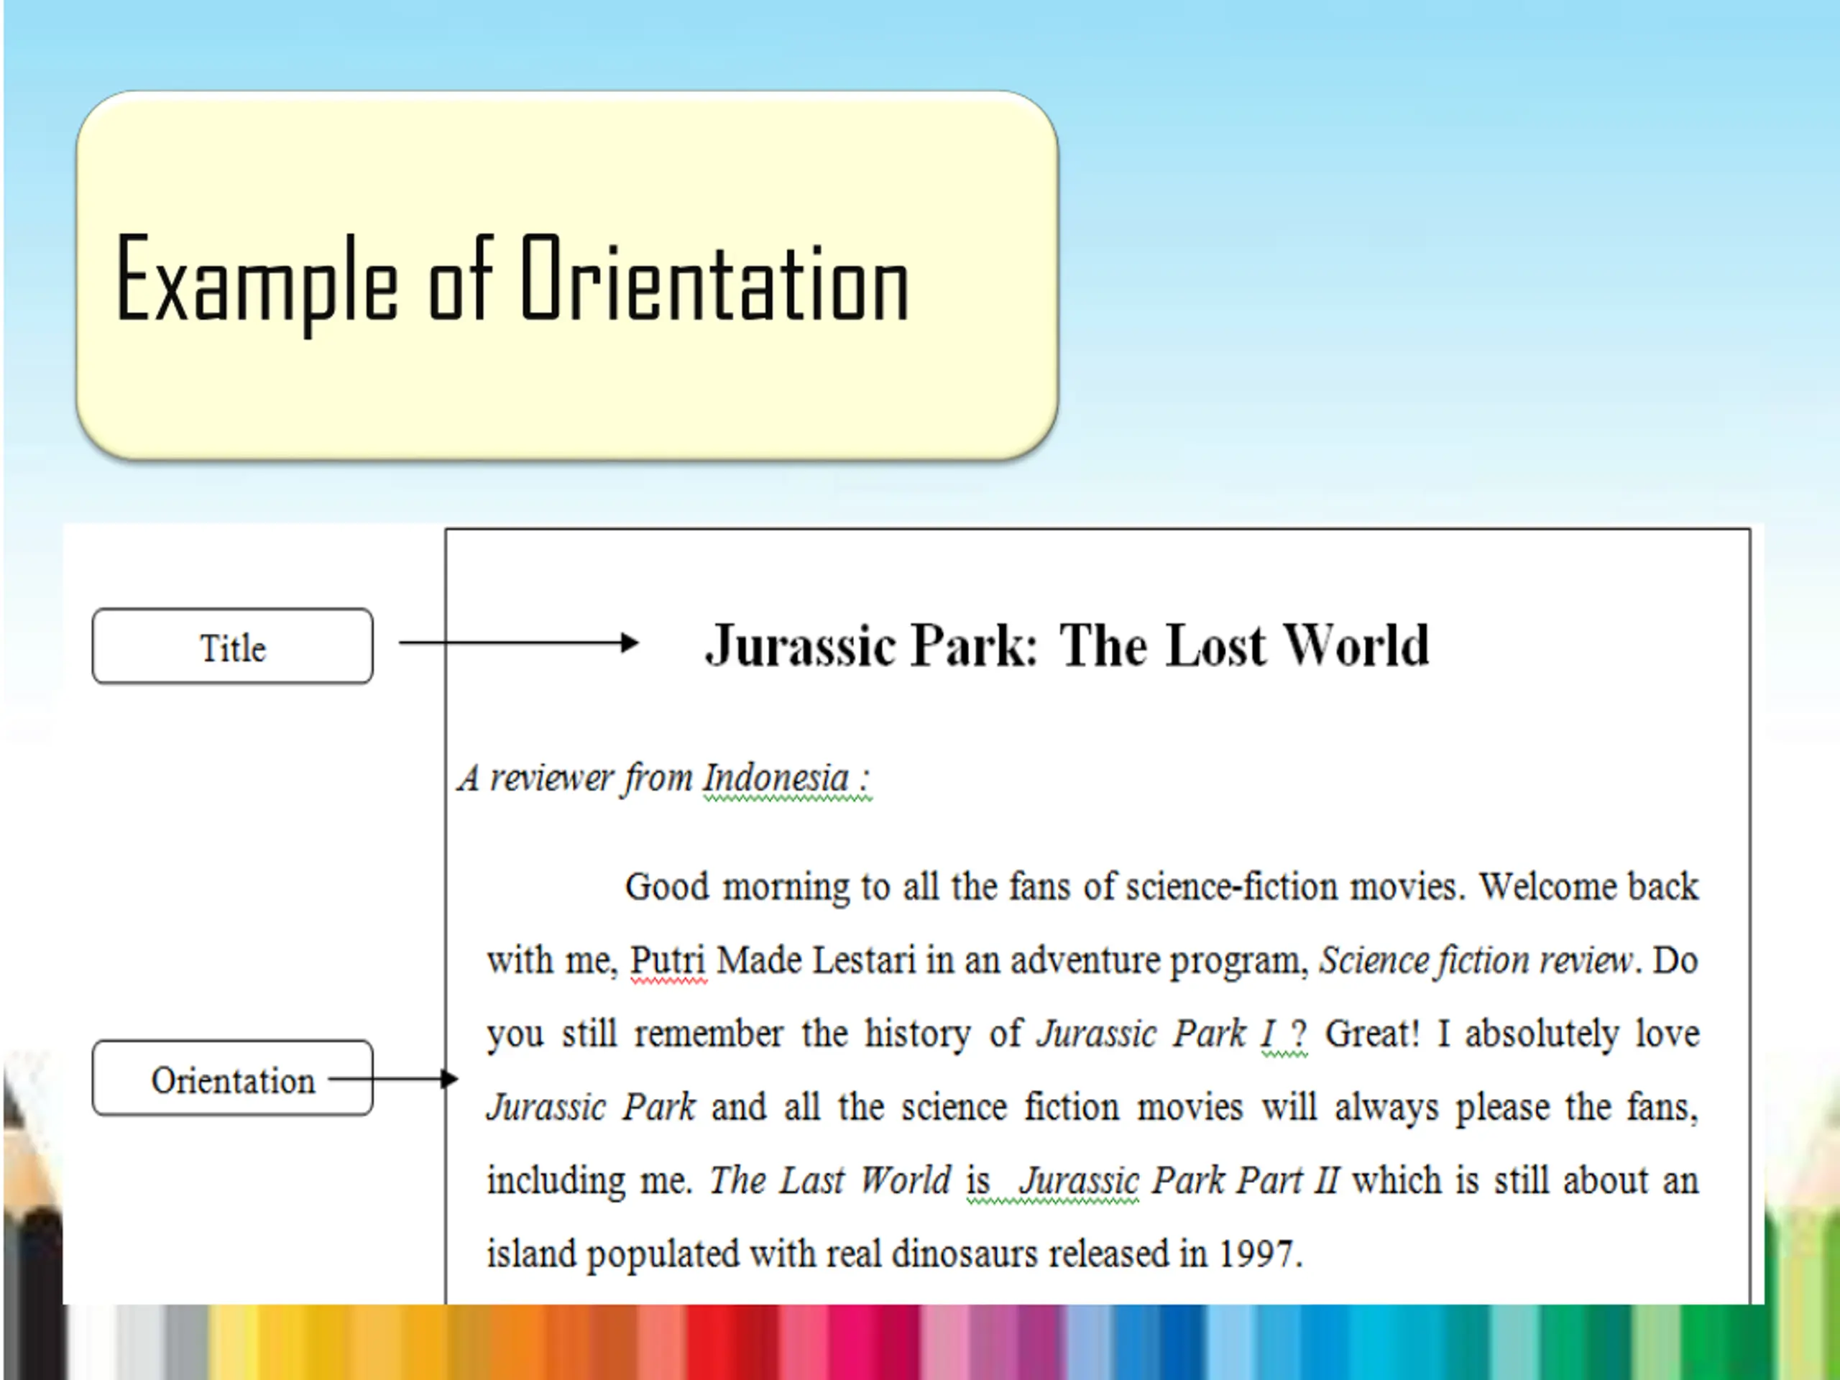Click the words "in an adventure program,"

1117,961
